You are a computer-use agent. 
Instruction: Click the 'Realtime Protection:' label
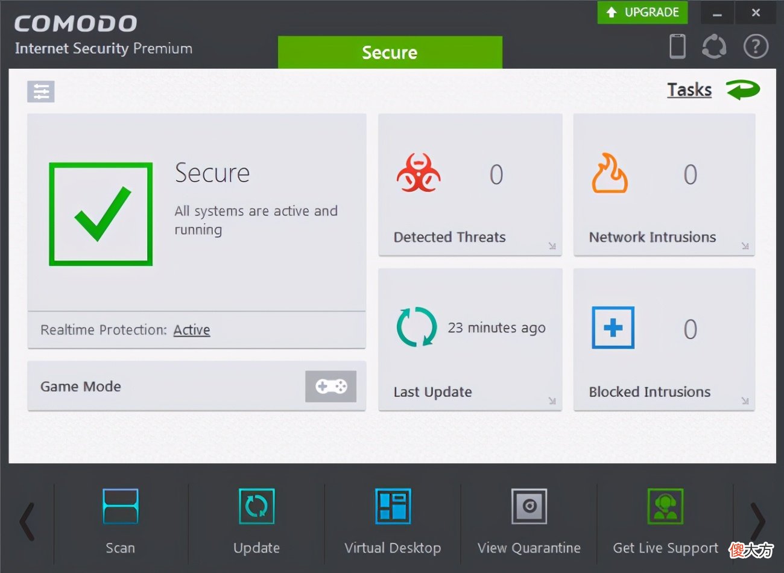[104, 330]
